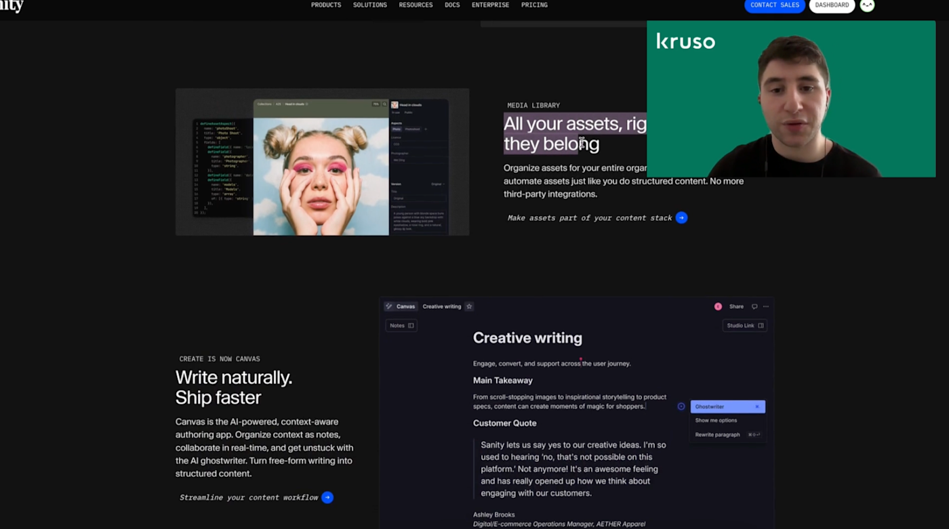The image size is (949, 529).
Task: Click the Share button in Canvas
Action: [x=736, y=307]
